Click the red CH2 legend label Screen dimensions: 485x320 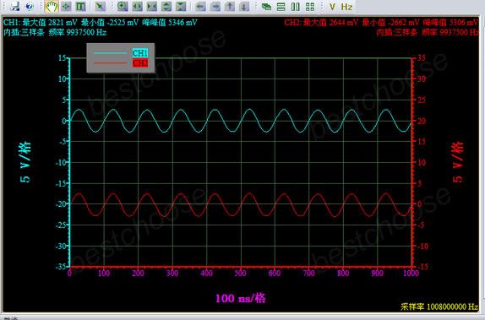click(x=140, y=63)
